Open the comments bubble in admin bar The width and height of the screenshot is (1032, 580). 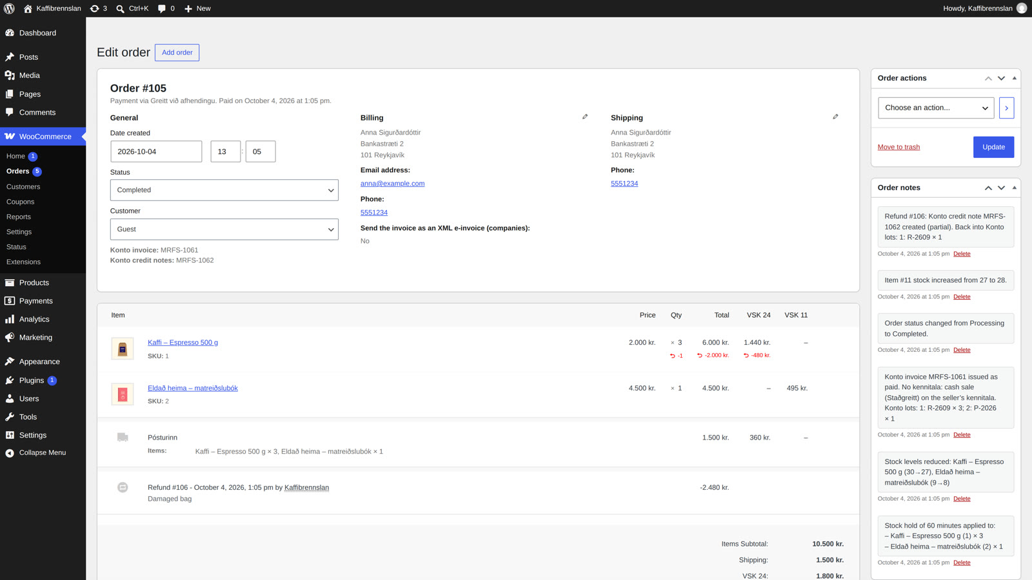tap(166, 8)
